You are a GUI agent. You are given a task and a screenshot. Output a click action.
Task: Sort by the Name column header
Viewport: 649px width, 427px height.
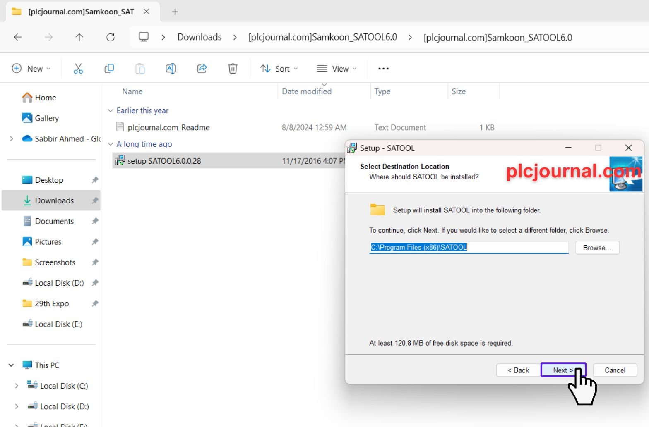(132, 91)
